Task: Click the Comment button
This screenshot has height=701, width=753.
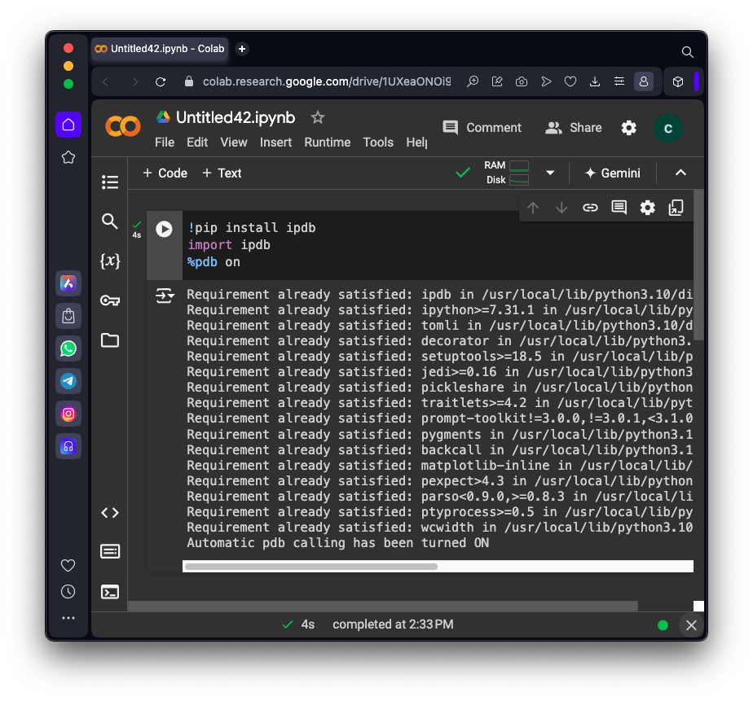Action: pos(482,128)
